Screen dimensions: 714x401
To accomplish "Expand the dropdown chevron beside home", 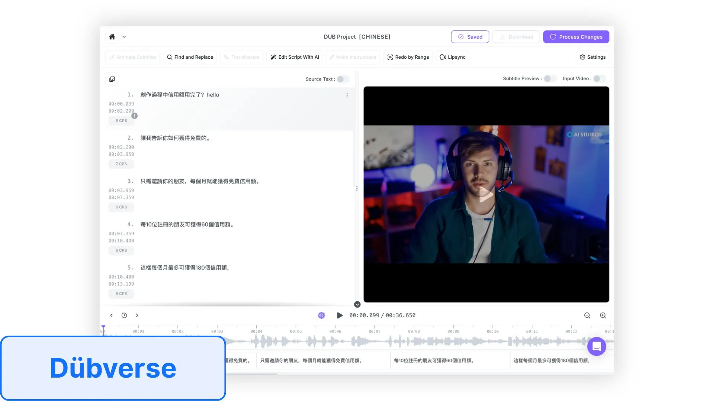I will (124, 37).
